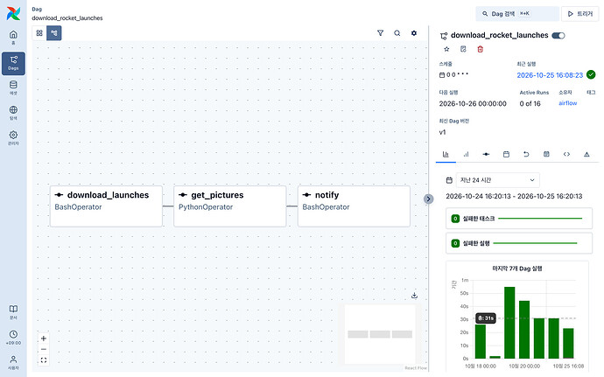Select the notify task node
The image size is (604, 377).
[x=354, y=206]
